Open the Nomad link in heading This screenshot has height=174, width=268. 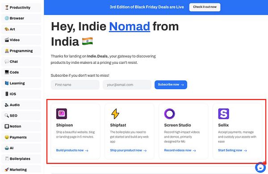[x=130, y=26]
